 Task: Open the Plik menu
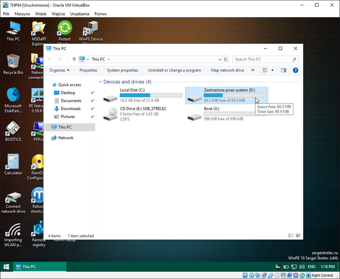tap(6, 14)
